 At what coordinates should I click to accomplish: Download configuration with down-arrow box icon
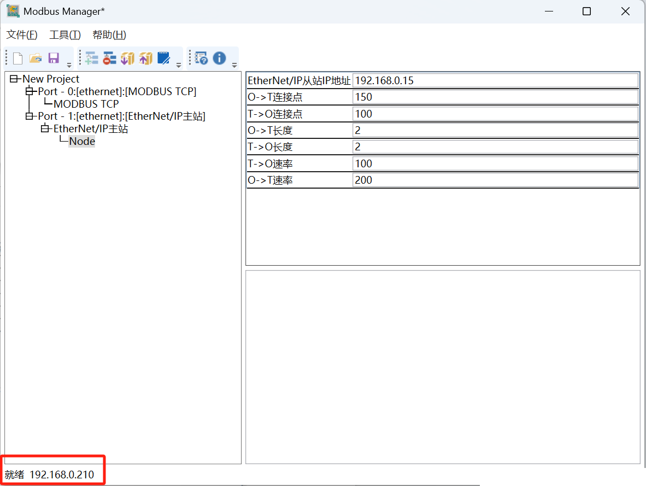pos(128,58)
